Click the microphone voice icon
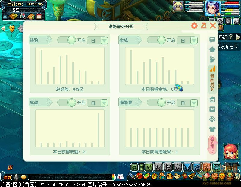 point(16,177)
